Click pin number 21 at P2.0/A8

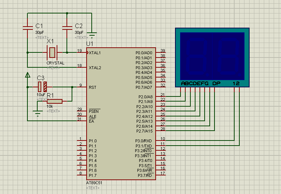[x=163, y=95]
